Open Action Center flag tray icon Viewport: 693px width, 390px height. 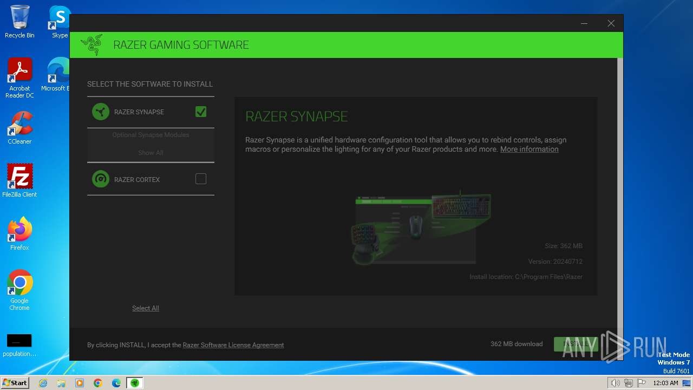pyautogui.click(x=642, y=383)
